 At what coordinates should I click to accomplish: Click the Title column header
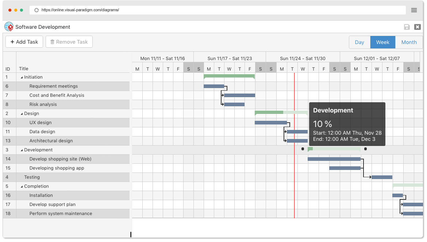(x=24, y=69)
